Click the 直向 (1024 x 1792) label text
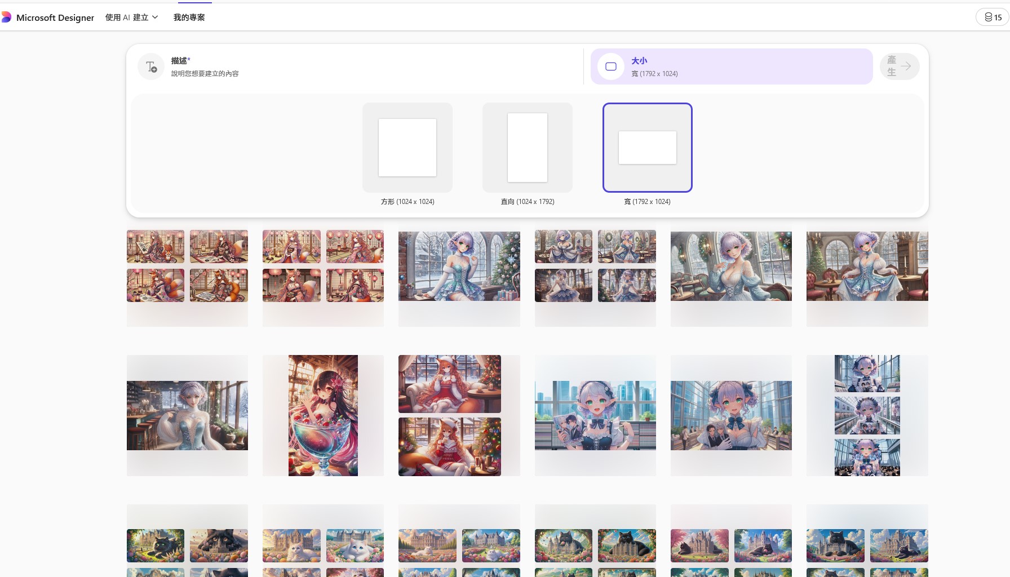 [528, 202]
